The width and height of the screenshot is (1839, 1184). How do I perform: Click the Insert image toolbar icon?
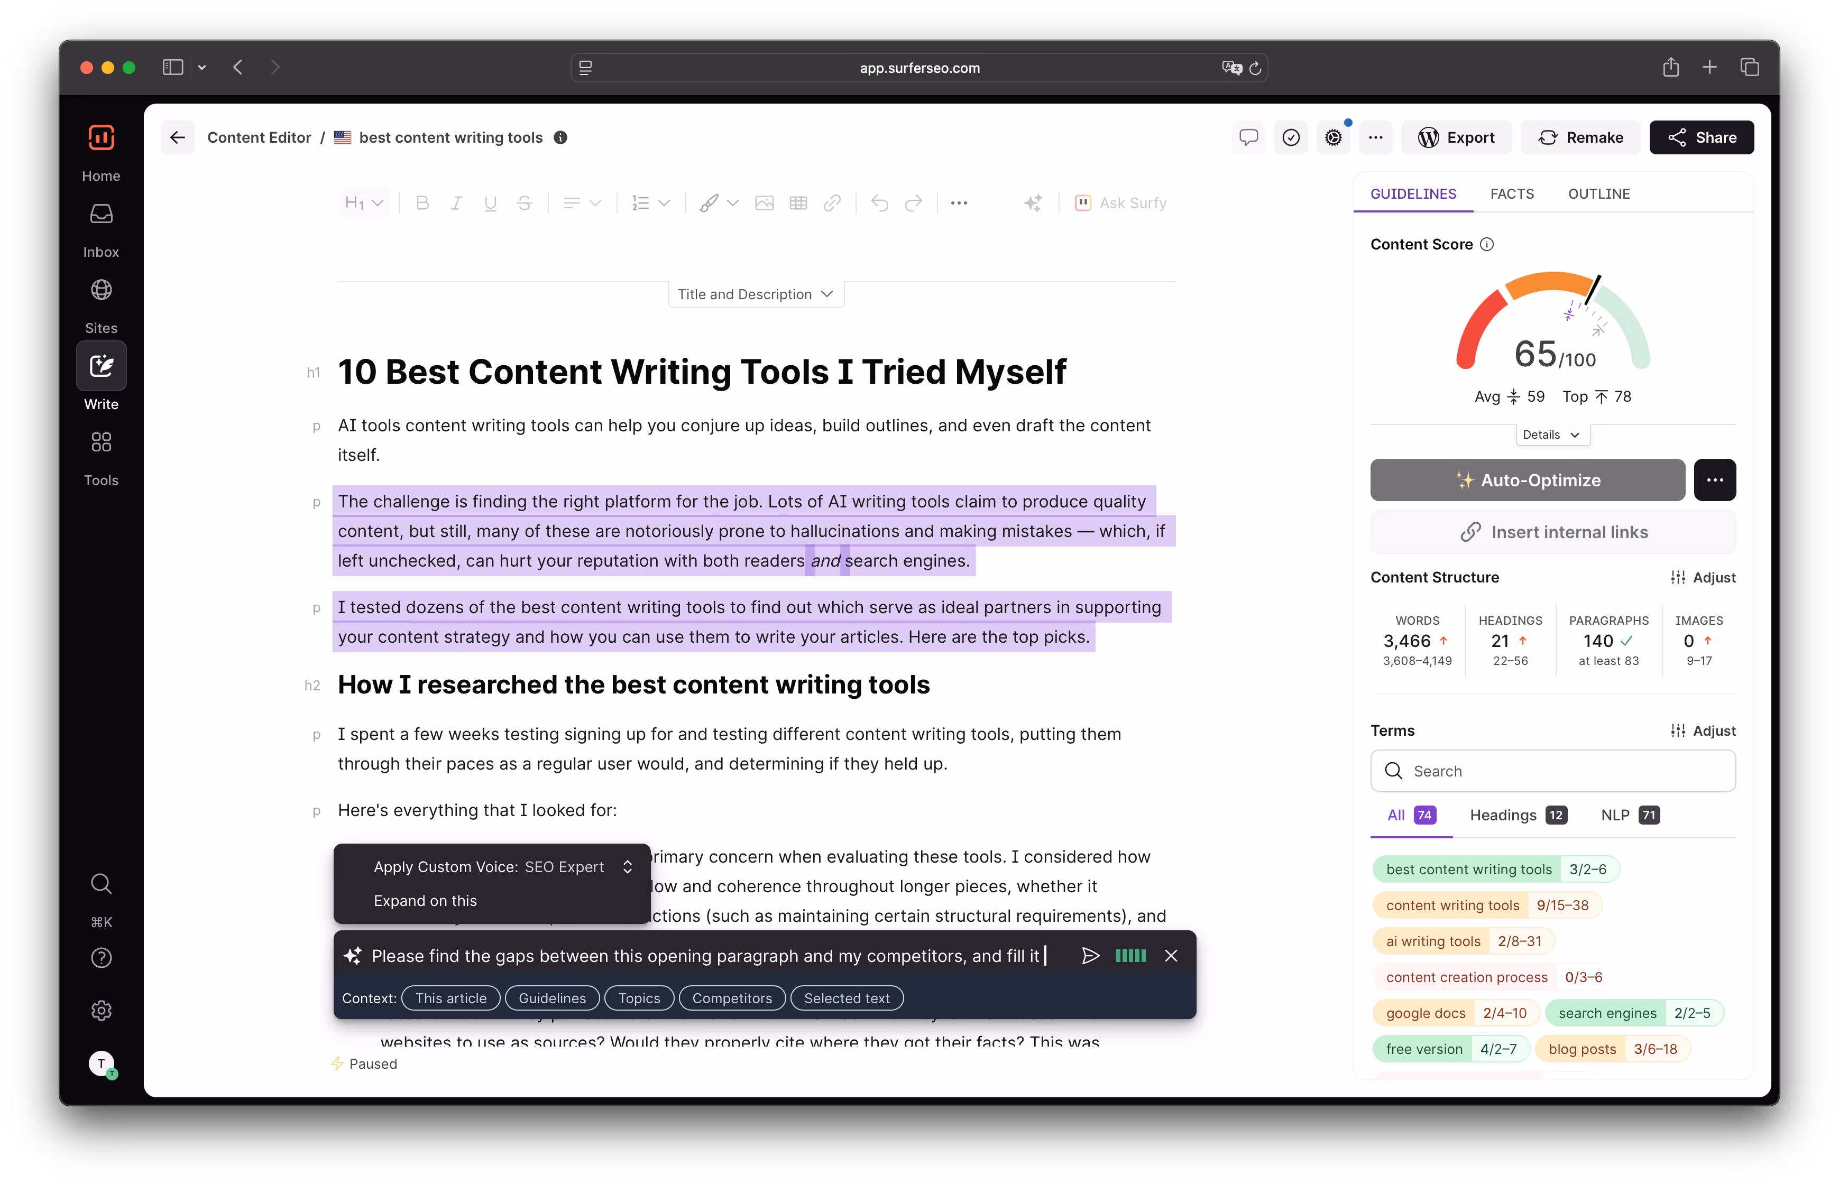[764, 203]
